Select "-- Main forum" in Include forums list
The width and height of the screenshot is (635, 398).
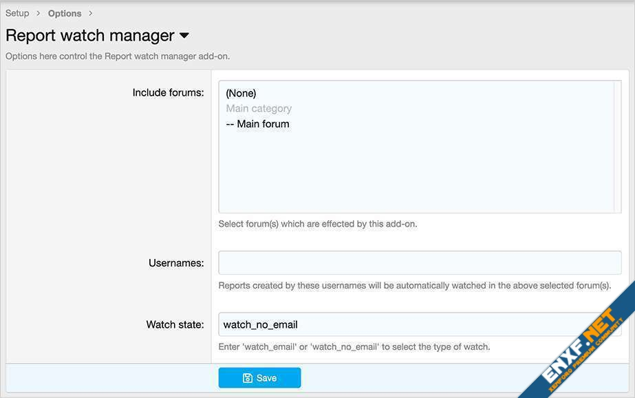pyautogui.click(x=257, y=124)
